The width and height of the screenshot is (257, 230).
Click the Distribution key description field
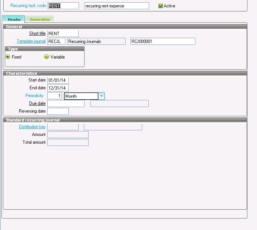[x=113, y=127]
